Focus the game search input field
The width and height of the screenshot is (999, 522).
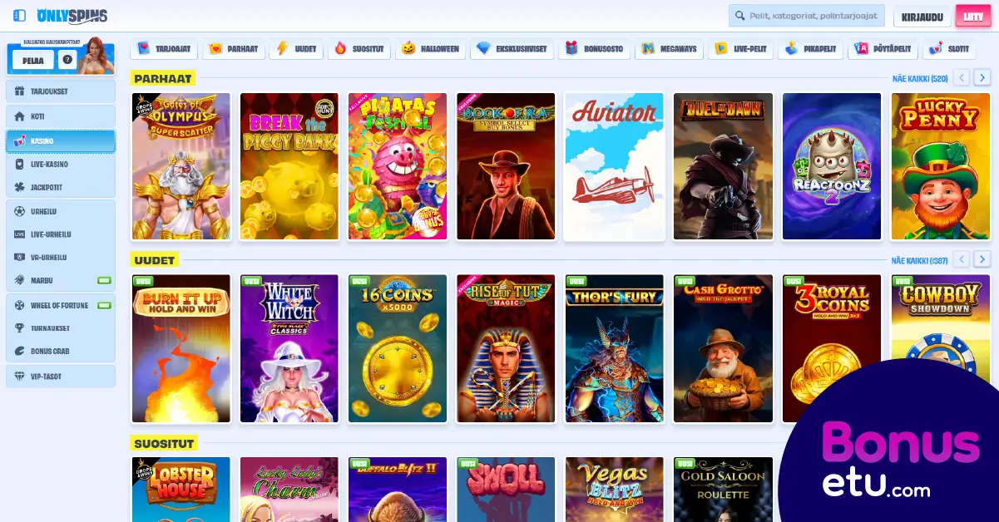(811, 16)
